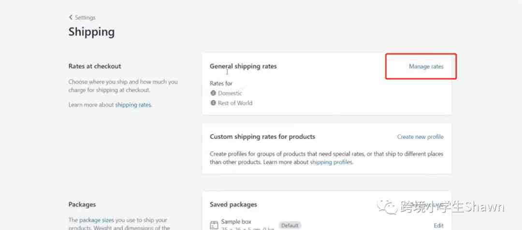The image size is (522, 230).
Task: Open the 'shipping rates' learn more link
Action: coord(133,105)
